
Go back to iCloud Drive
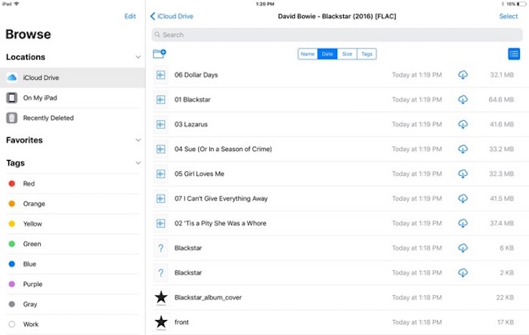point(172,16)
